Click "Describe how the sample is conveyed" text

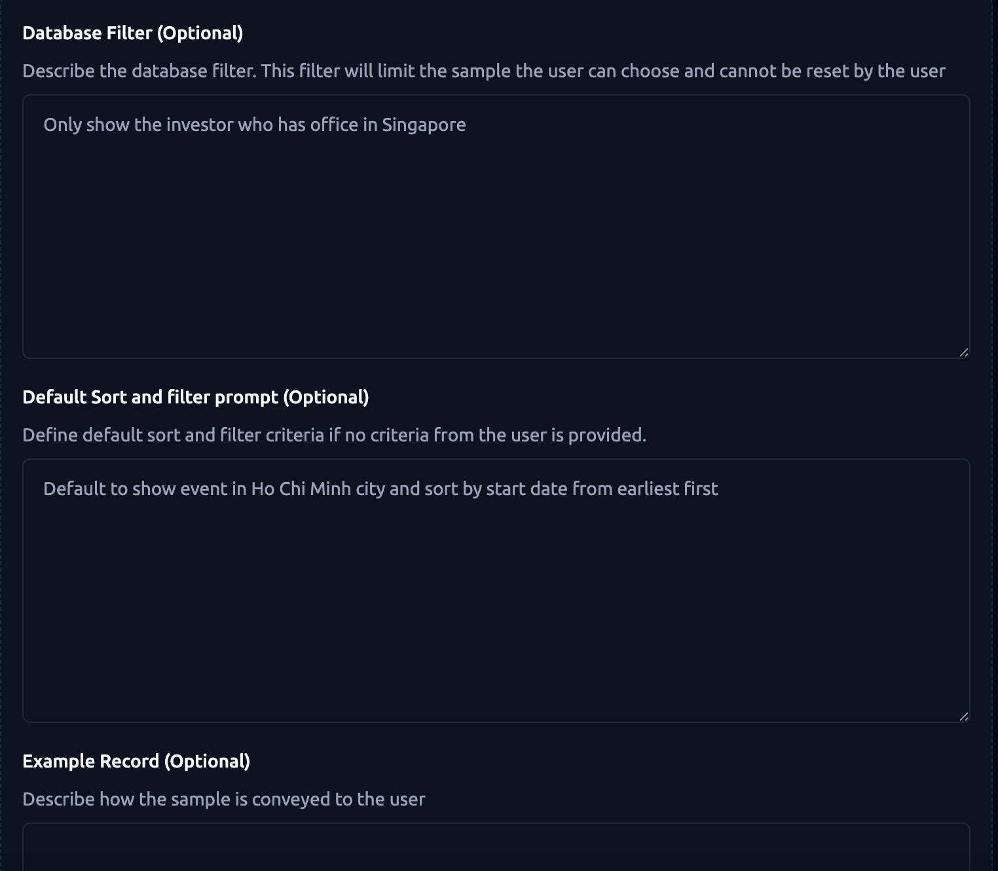click(223, 800)
